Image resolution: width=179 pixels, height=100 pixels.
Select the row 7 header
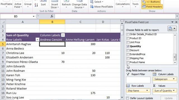click(3, 53)
